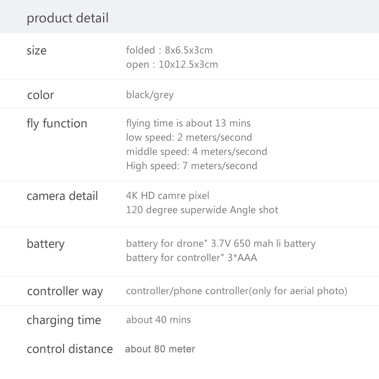The image size is (379, 379).
Task: Click the 'about 80 meter' control distance
Action: pos(160,349)
